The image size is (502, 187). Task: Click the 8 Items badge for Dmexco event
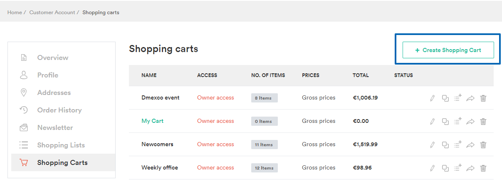tap(265, 98)
